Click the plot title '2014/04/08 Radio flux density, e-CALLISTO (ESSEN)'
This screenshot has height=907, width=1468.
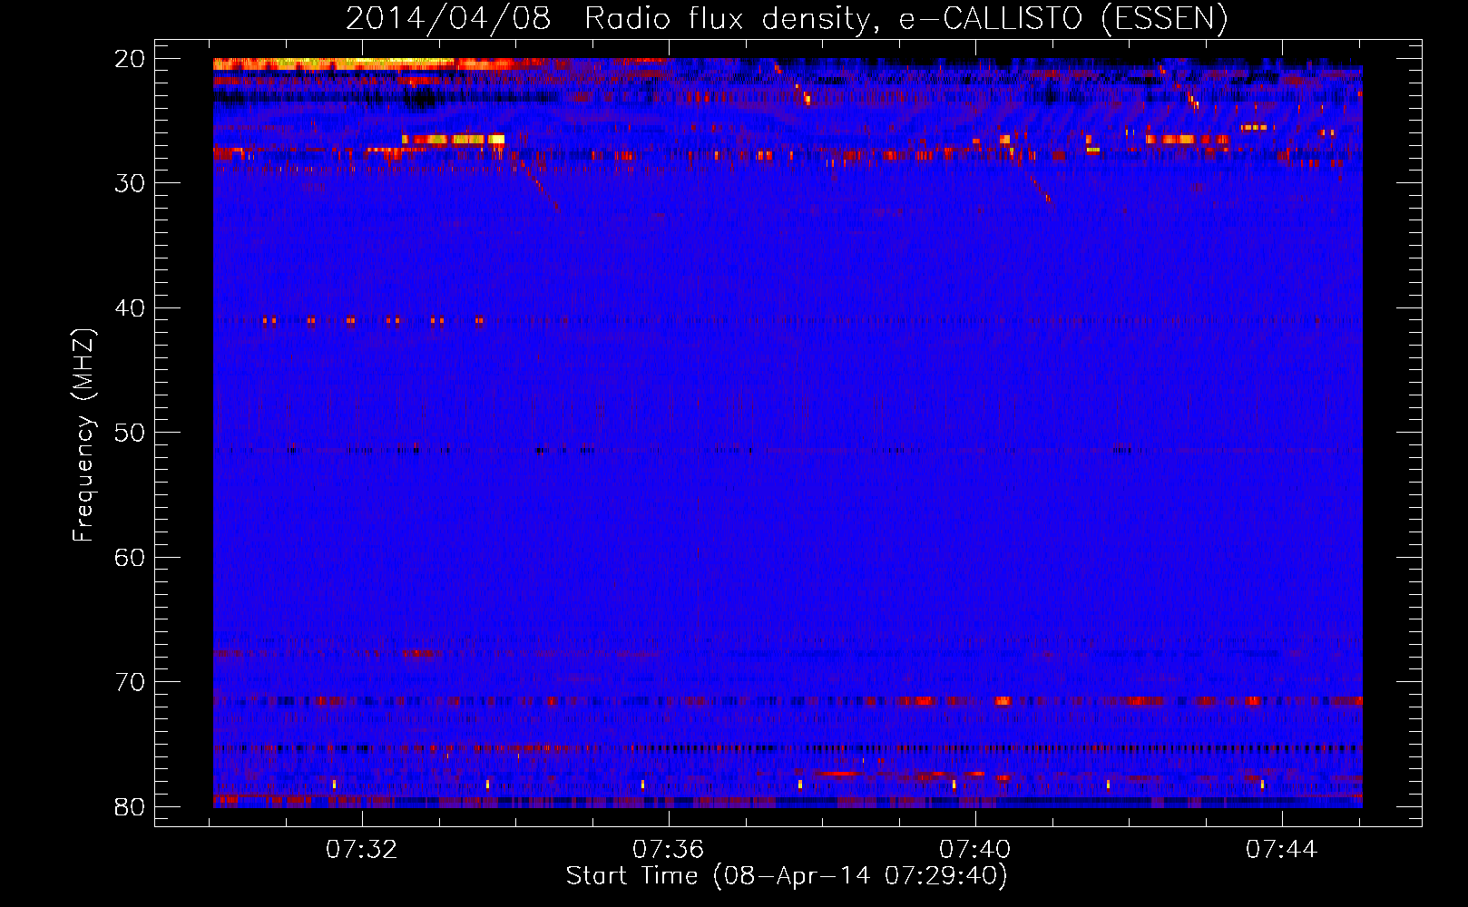(x=787, y=18)
